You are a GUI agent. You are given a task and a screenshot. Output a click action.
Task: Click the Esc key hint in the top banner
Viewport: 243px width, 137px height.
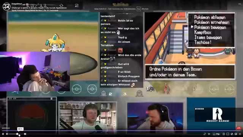(139, 9)
